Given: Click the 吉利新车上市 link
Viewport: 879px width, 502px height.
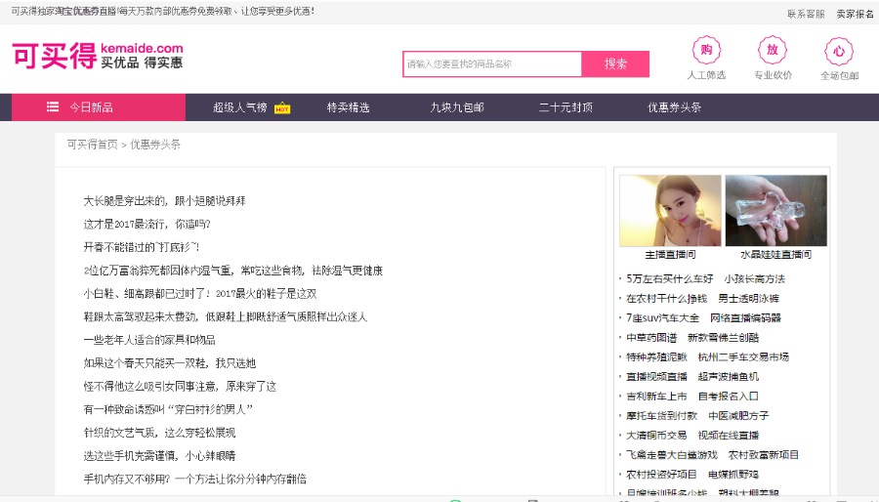Looking at the screenshot, I should coord(656,397).
